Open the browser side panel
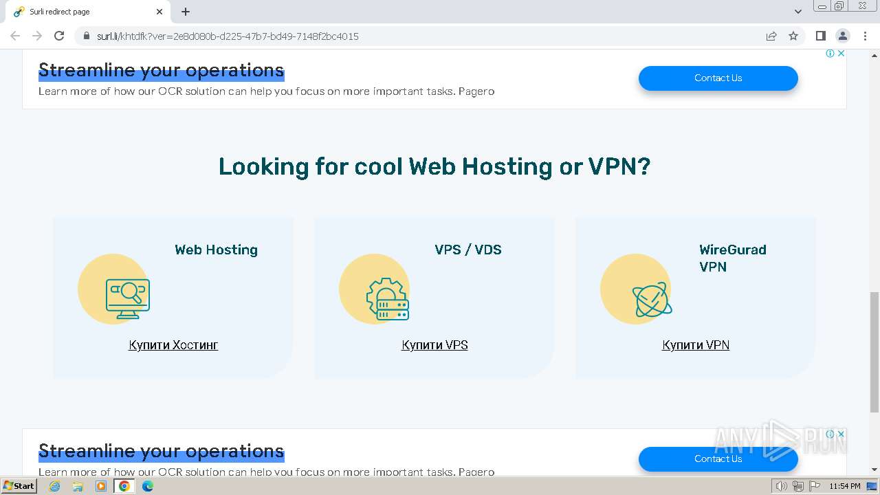880x495 pixels. [821, 36]
